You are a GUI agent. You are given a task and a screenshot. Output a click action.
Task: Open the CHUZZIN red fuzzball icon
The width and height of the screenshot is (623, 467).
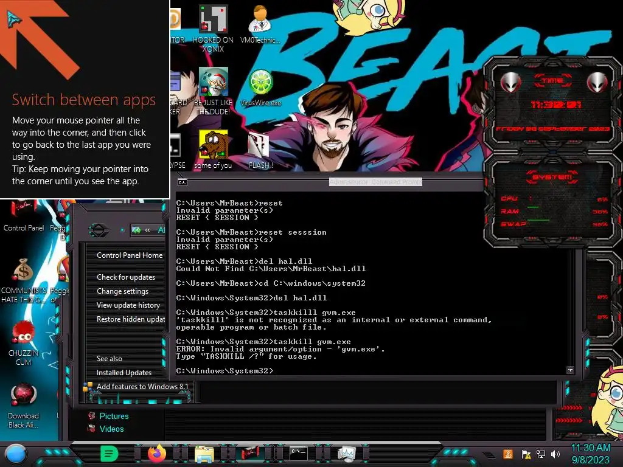click(x=24, y=343)
